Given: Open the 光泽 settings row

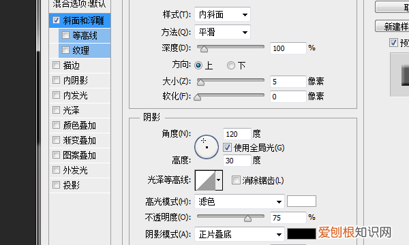Looking at the screenshot, I should [80, 110].
